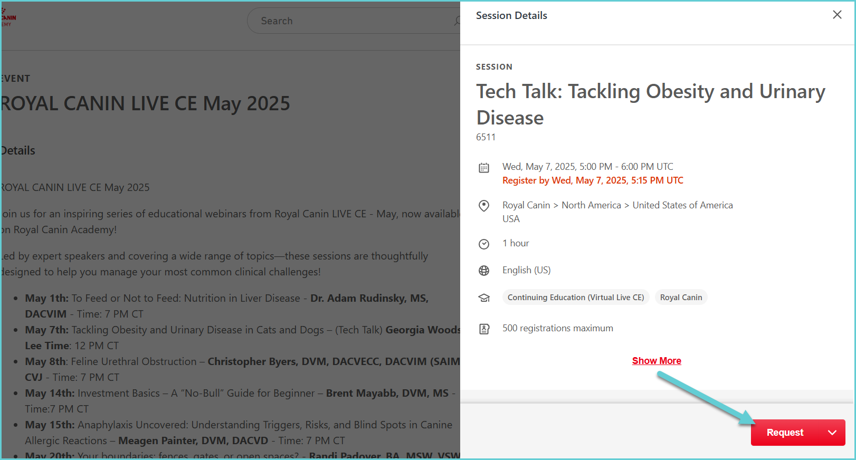This screenshot has height=460, width=856.
Task: Click the 'May 14th' Investment Basics list item
Action: click(240, 401)
